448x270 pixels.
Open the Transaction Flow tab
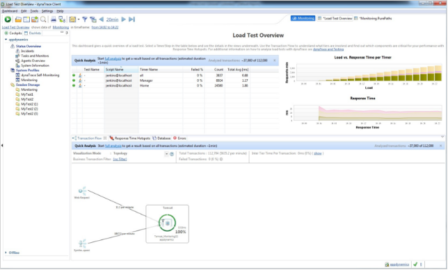click(90, 138)
